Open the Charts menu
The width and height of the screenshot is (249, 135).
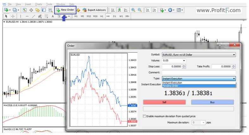click(x=38, y=4)
